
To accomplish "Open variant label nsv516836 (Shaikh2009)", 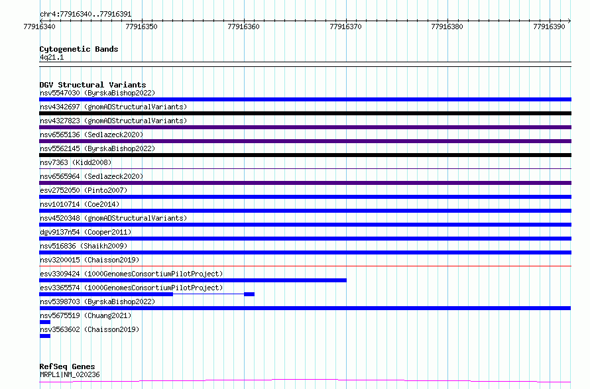I will click(x=84, y=246).
